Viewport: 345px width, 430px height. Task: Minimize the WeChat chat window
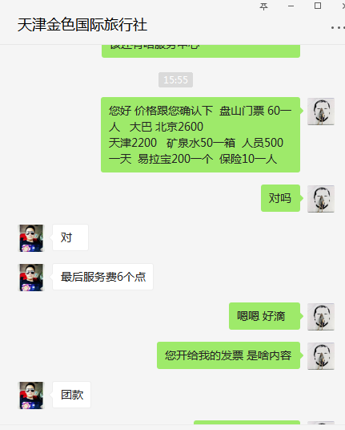point(291,6)
